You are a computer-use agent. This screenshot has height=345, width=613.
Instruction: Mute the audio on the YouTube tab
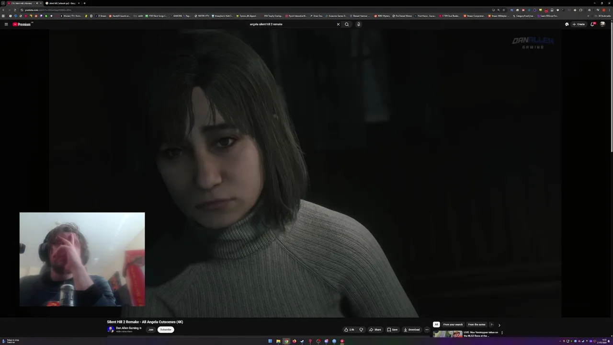(x=37, y=3)
